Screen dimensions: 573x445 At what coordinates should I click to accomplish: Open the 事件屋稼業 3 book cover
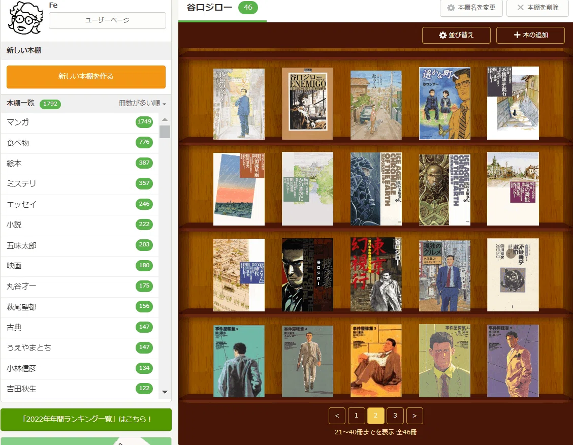click(x=376, y=361)
